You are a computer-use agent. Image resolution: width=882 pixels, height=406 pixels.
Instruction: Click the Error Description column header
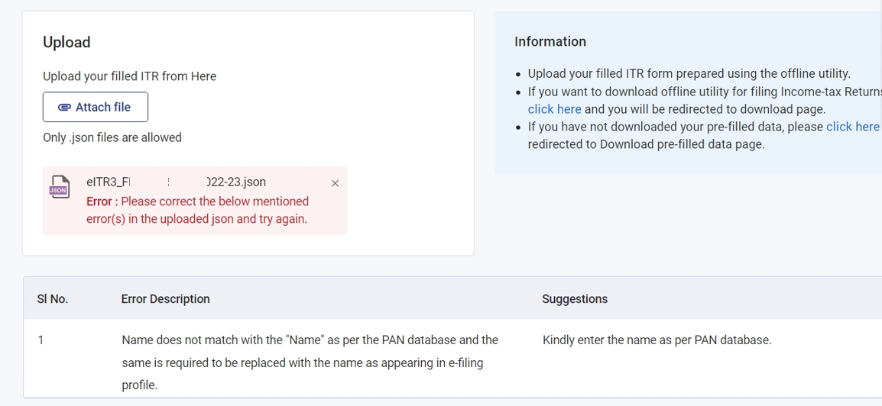tap(165, 298)
